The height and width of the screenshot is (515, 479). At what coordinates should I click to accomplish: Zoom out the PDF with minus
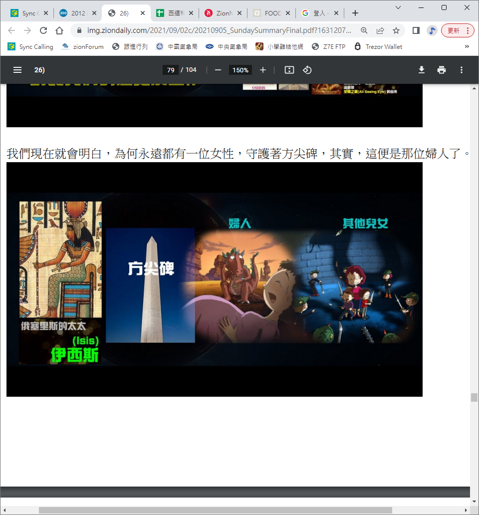[218, 70]
